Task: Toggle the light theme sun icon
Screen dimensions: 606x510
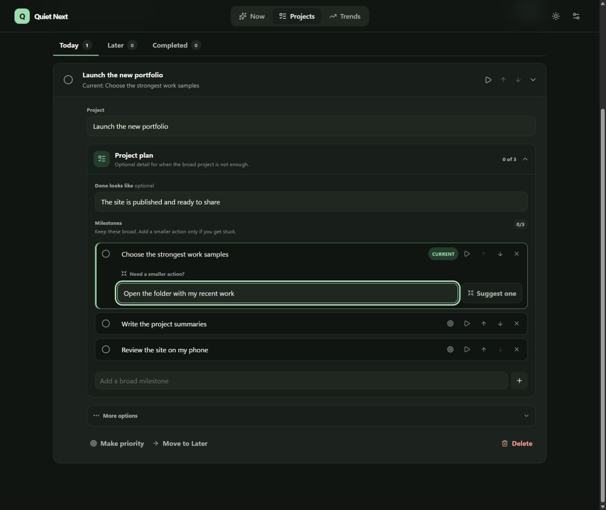Action: point(556,16)
